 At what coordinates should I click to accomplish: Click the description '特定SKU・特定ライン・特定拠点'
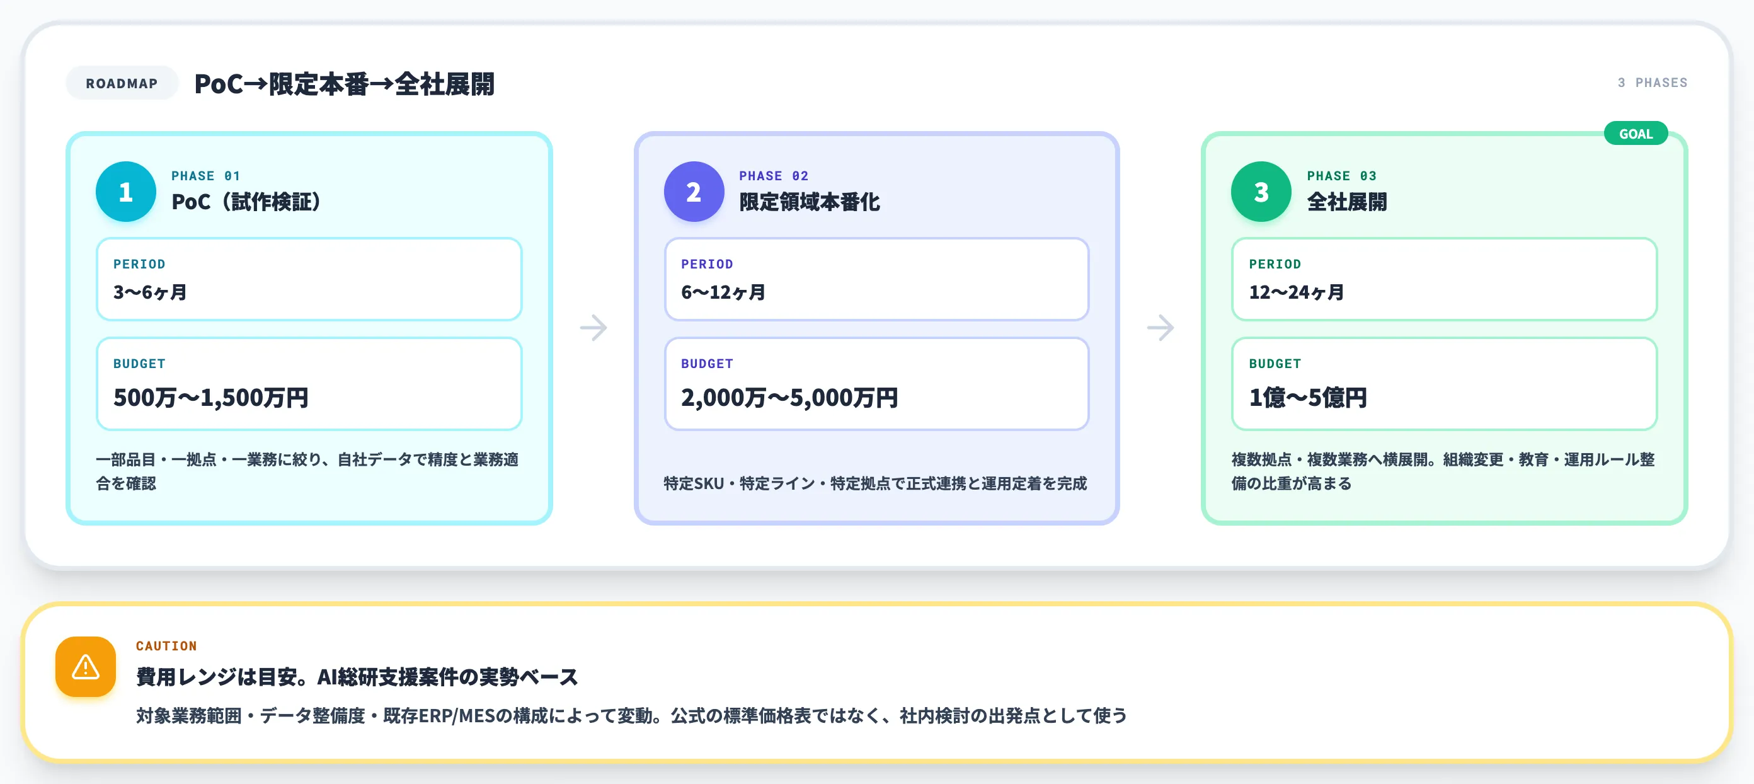876,483
